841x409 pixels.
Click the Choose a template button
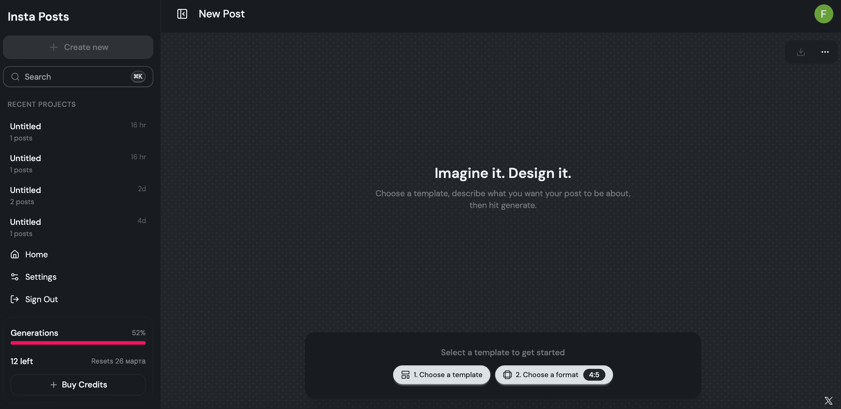441,375
